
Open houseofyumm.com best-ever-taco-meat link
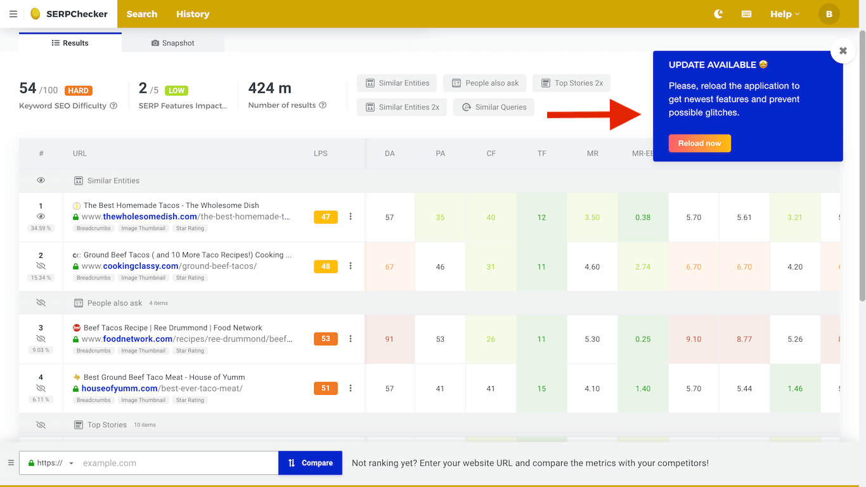pyautogui.click(x=162, y=389)
